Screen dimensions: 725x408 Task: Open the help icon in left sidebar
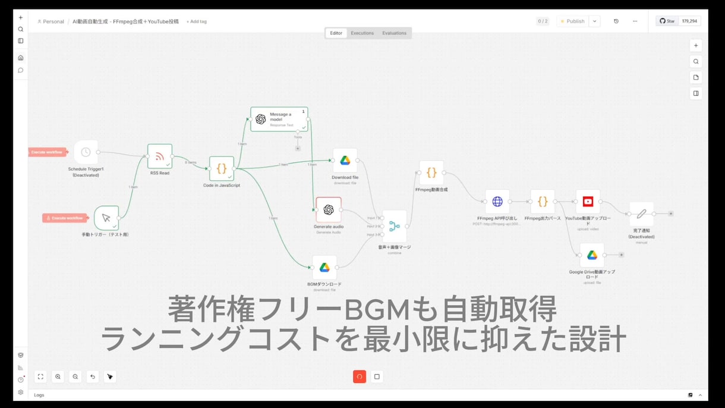point(21,379)
